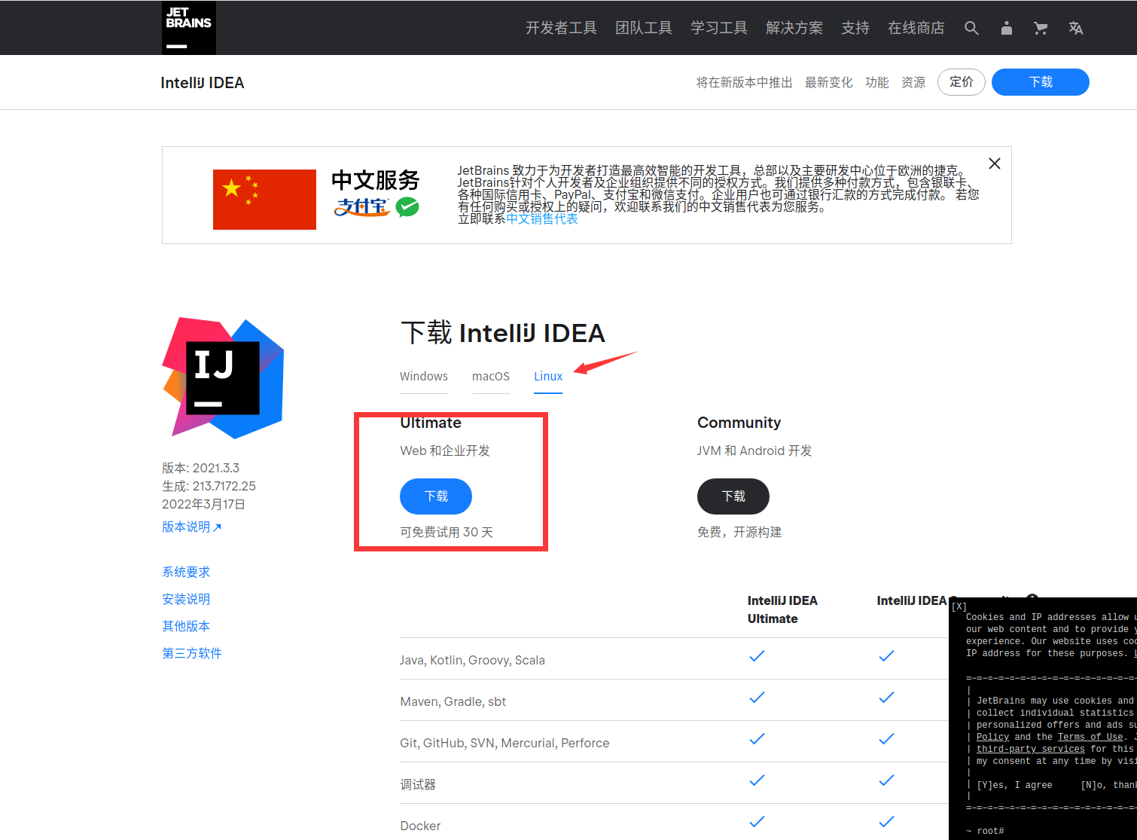1137x840 pixels.
Task: Open Terms of Use link in cookie notice
Action: point(1090,737)
